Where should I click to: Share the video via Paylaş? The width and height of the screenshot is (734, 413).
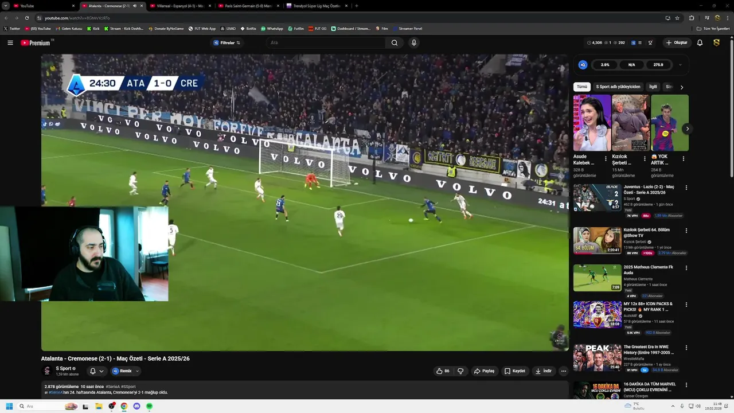(484, 371)
